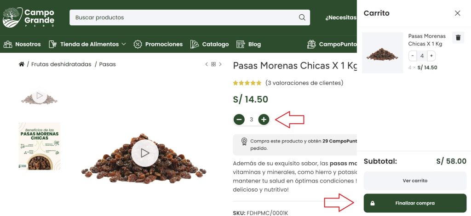Increase cart item quantity with plus
471x216 pixels.
tap(431, 56)
